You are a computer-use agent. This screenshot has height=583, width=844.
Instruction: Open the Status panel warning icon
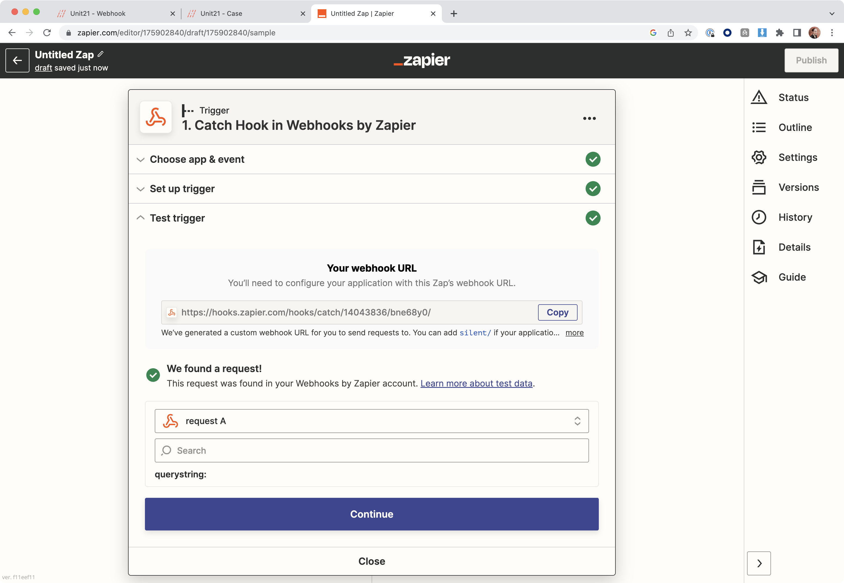759,97
